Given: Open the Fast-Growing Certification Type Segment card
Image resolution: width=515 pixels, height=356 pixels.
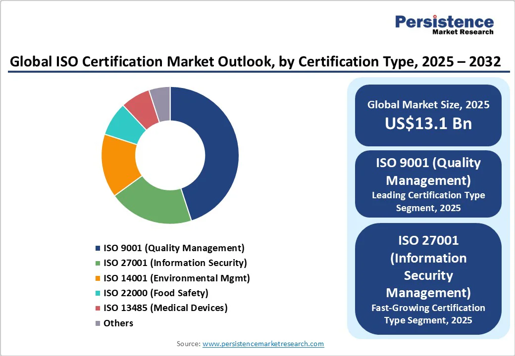Looking at the screenshot, I should 428,279.
